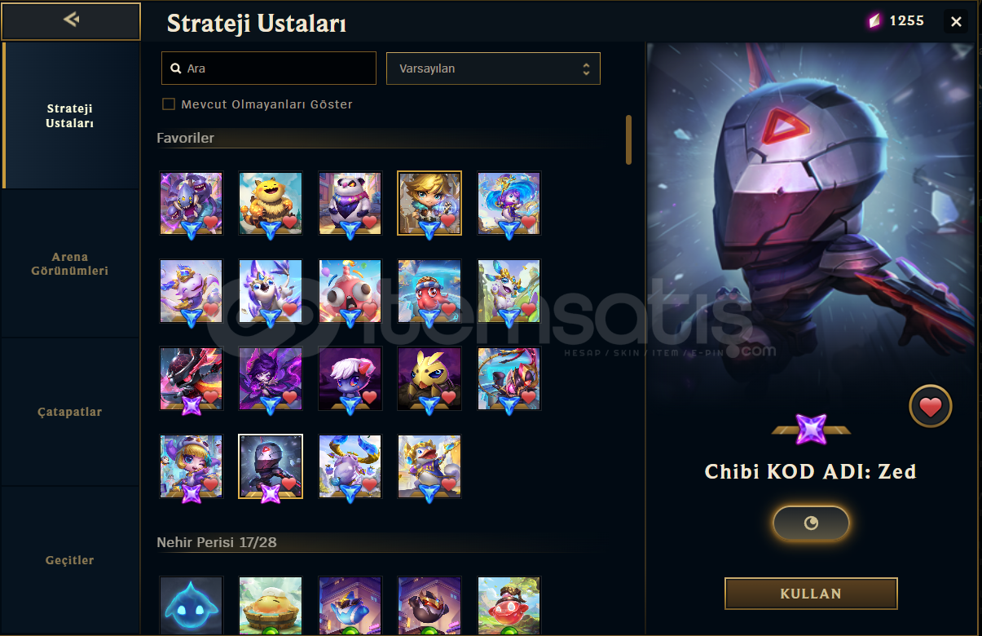Toggle favorite heart on Chibi Zed preview
The width and height of the screenshot is (982, 636).
[x=931, y=406]
